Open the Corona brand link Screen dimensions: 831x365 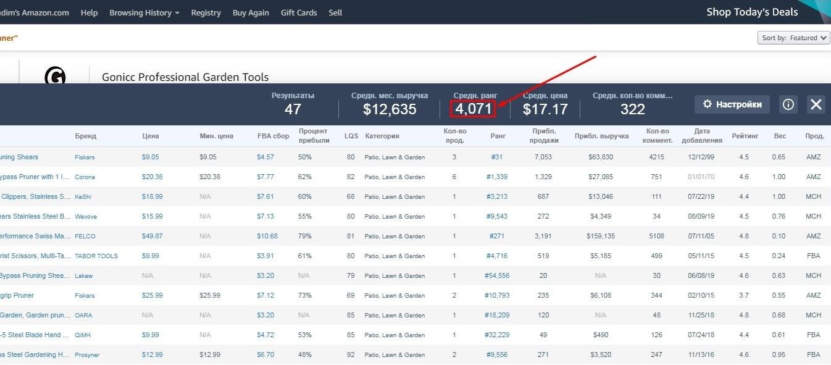click(x=85, y=177)
